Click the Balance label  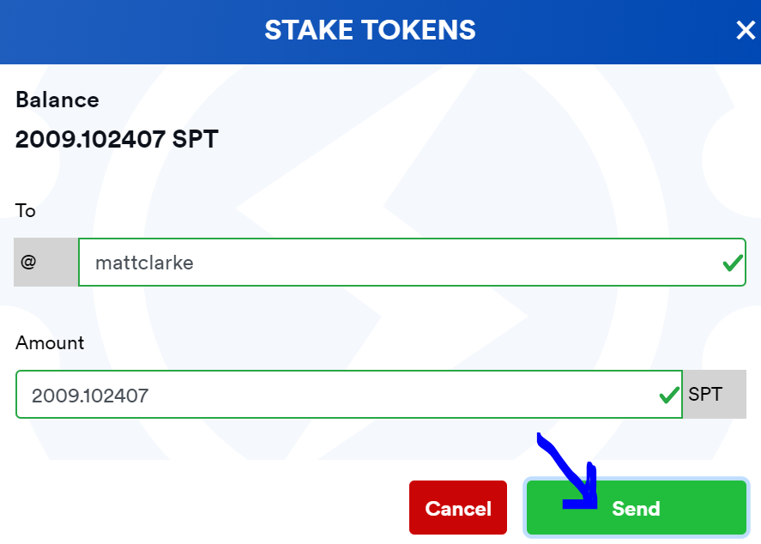click(x=57, y=100)
